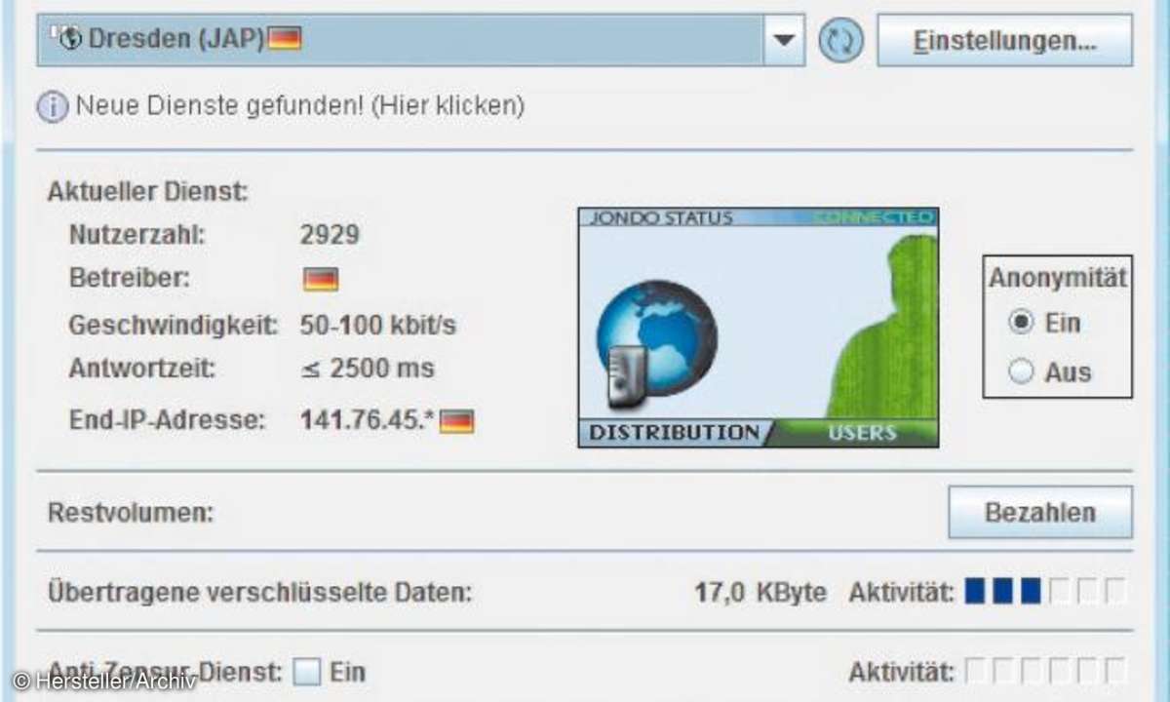Image resolution: width=1170 pixels, height=702 pixels.
Task: Click the 17,0 KByte transferred data value
Action: [x=760, y=592]
